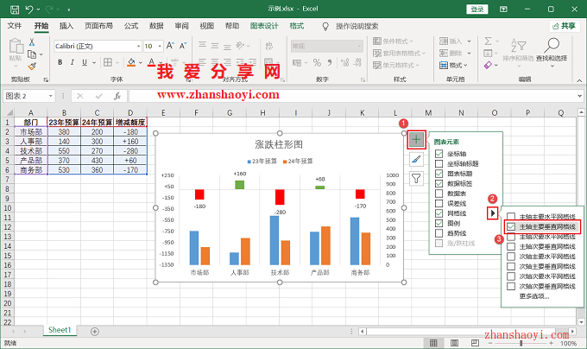Switch to the 图表设计 tab
587x349 pixels.
coord(264,26)
